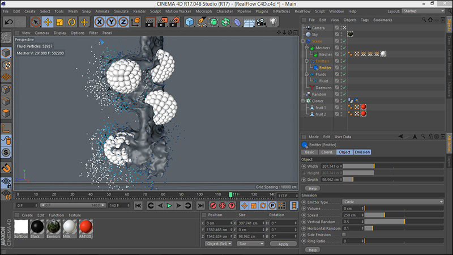Adjust the Width slider
Screen dimensions: 453x255
(393, 166)
